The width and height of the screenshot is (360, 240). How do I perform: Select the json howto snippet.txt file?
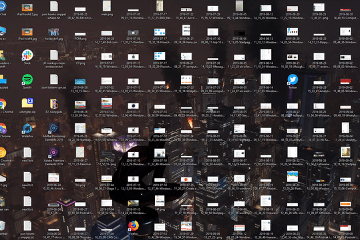[x=27, y=229]
